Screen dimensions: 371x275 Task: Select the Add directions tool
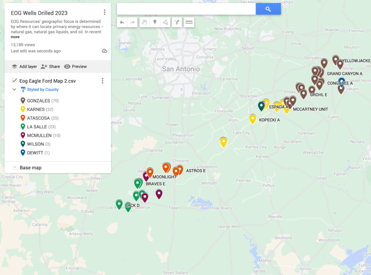(177, 22)
